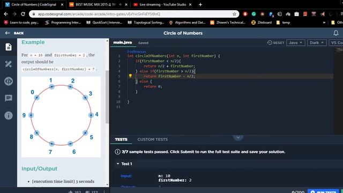This screenshot has width=343, height=193.
Task: Open the Java language dropdown
Action: click(295, 43)
